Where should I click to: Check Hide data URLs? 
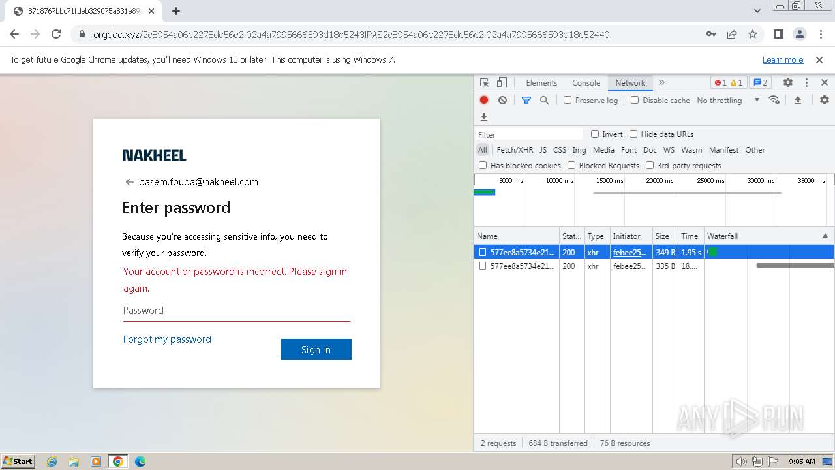tap(633, 134)
